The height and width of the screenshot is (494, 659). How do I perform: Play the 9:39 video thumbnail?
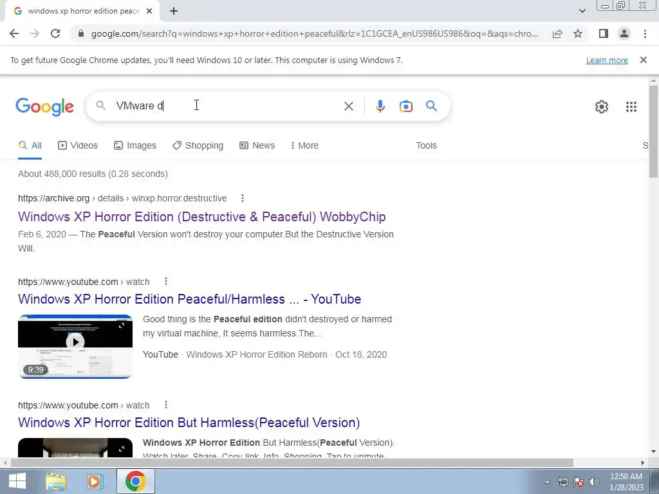click(75, 347)
